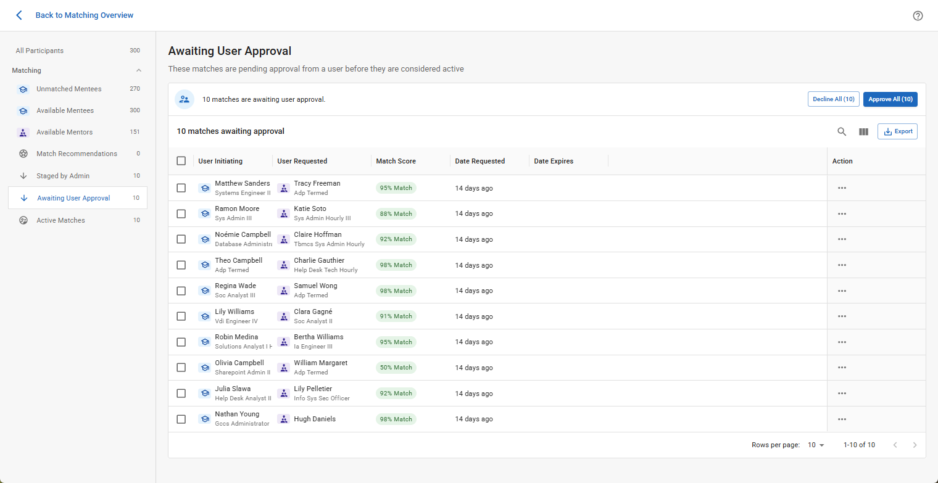Open the help question mark icon

click(918, 15)
